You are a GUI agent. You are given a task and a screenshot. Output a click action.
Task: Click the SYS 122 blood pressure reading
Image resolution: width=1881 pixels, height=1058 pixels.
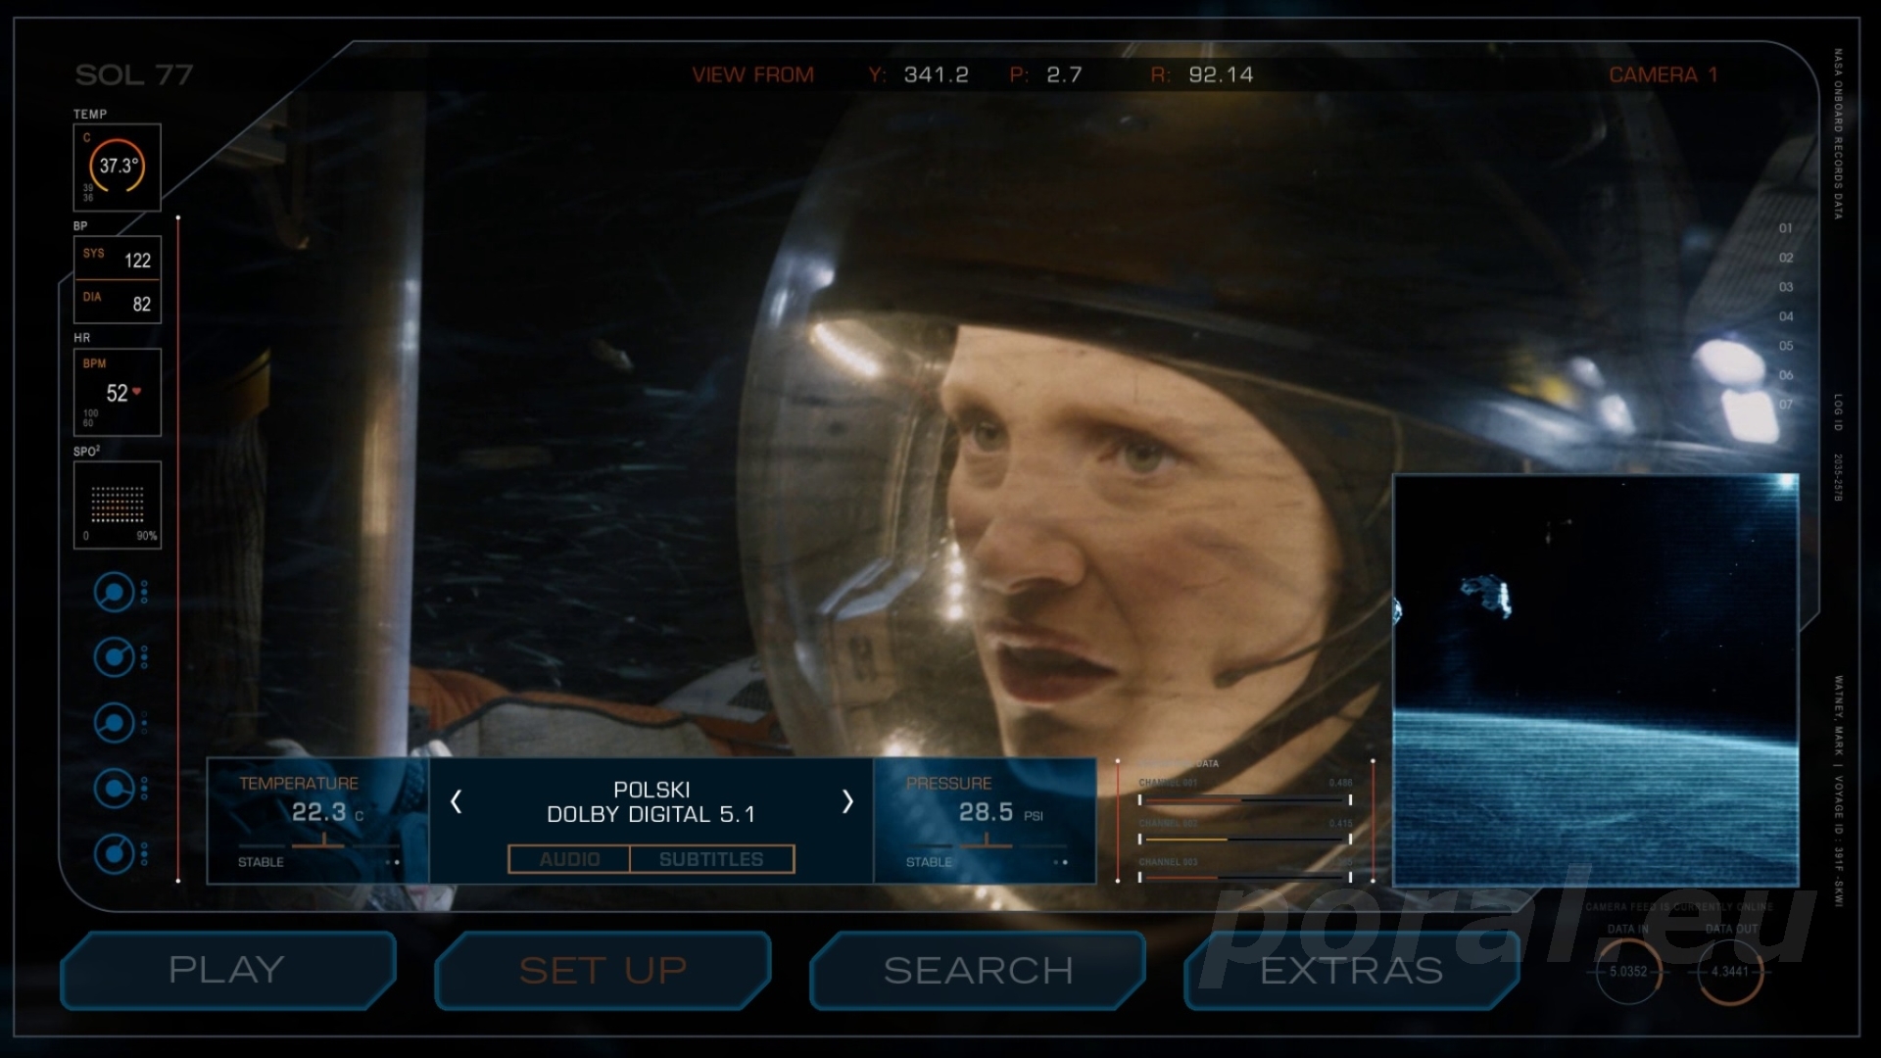coord(118,259)
